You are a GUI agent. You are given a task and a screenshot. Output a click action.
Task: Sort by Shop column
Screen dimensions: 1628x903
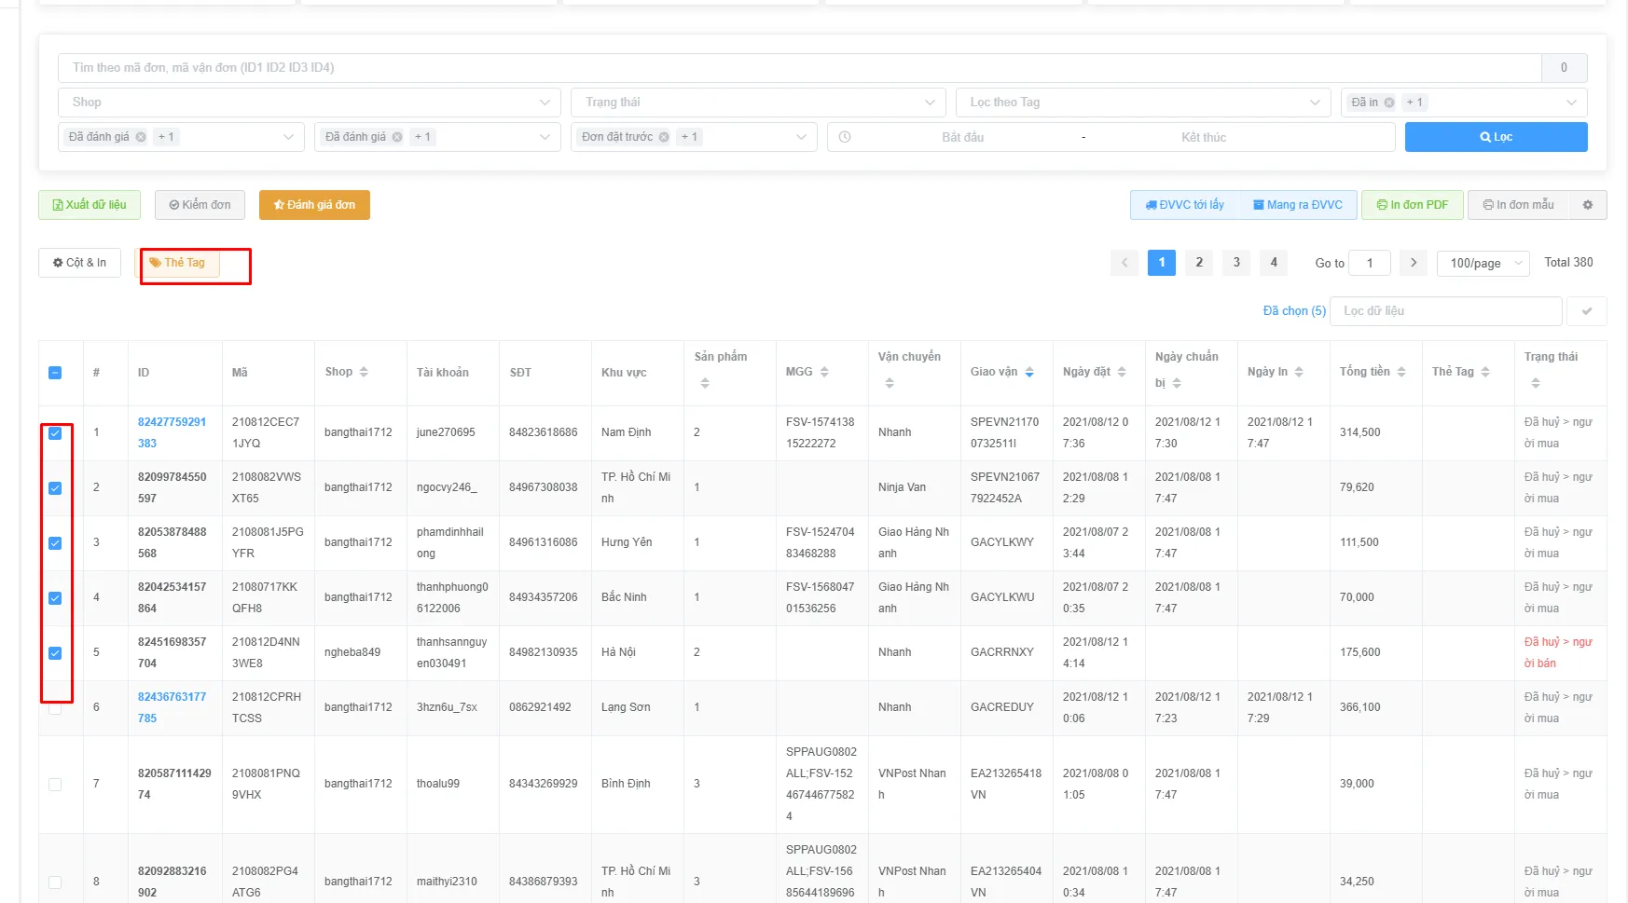pyautogui.click(x=364, y=372)
